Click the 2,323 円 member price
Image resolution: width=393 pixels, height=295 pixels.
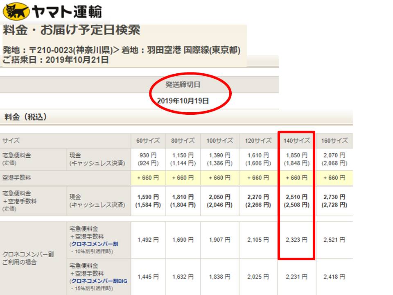[296, 240]
